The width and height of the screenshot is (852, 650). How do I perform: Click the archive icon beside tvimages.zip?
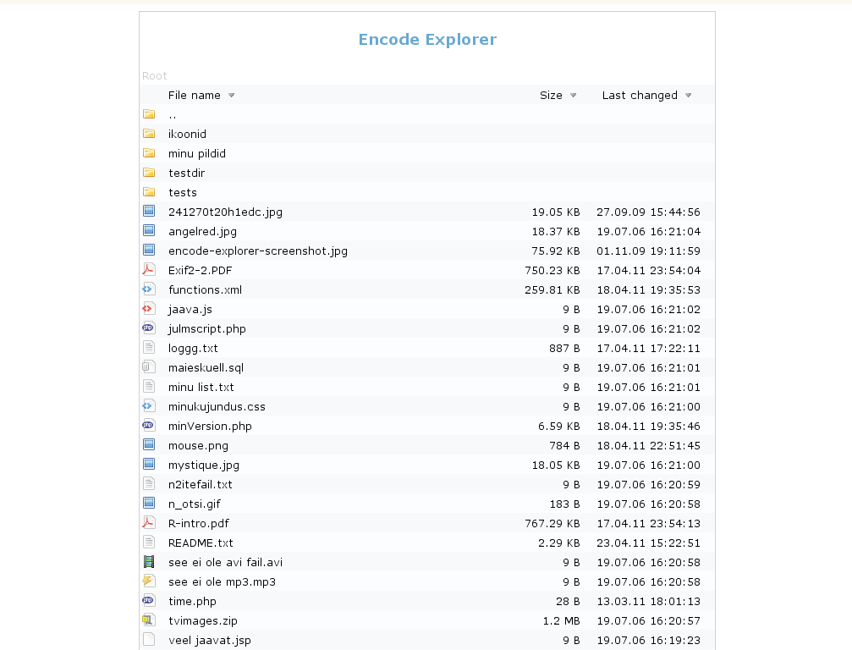[x=149, y=620]
